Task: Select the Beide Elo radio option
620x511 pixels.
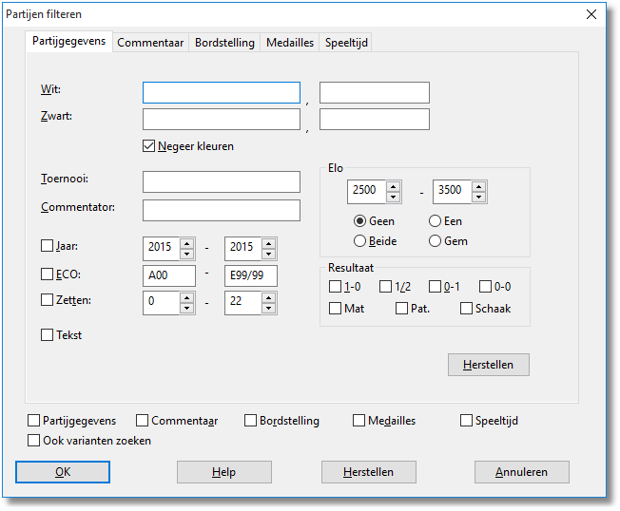Action: [360, 241]
